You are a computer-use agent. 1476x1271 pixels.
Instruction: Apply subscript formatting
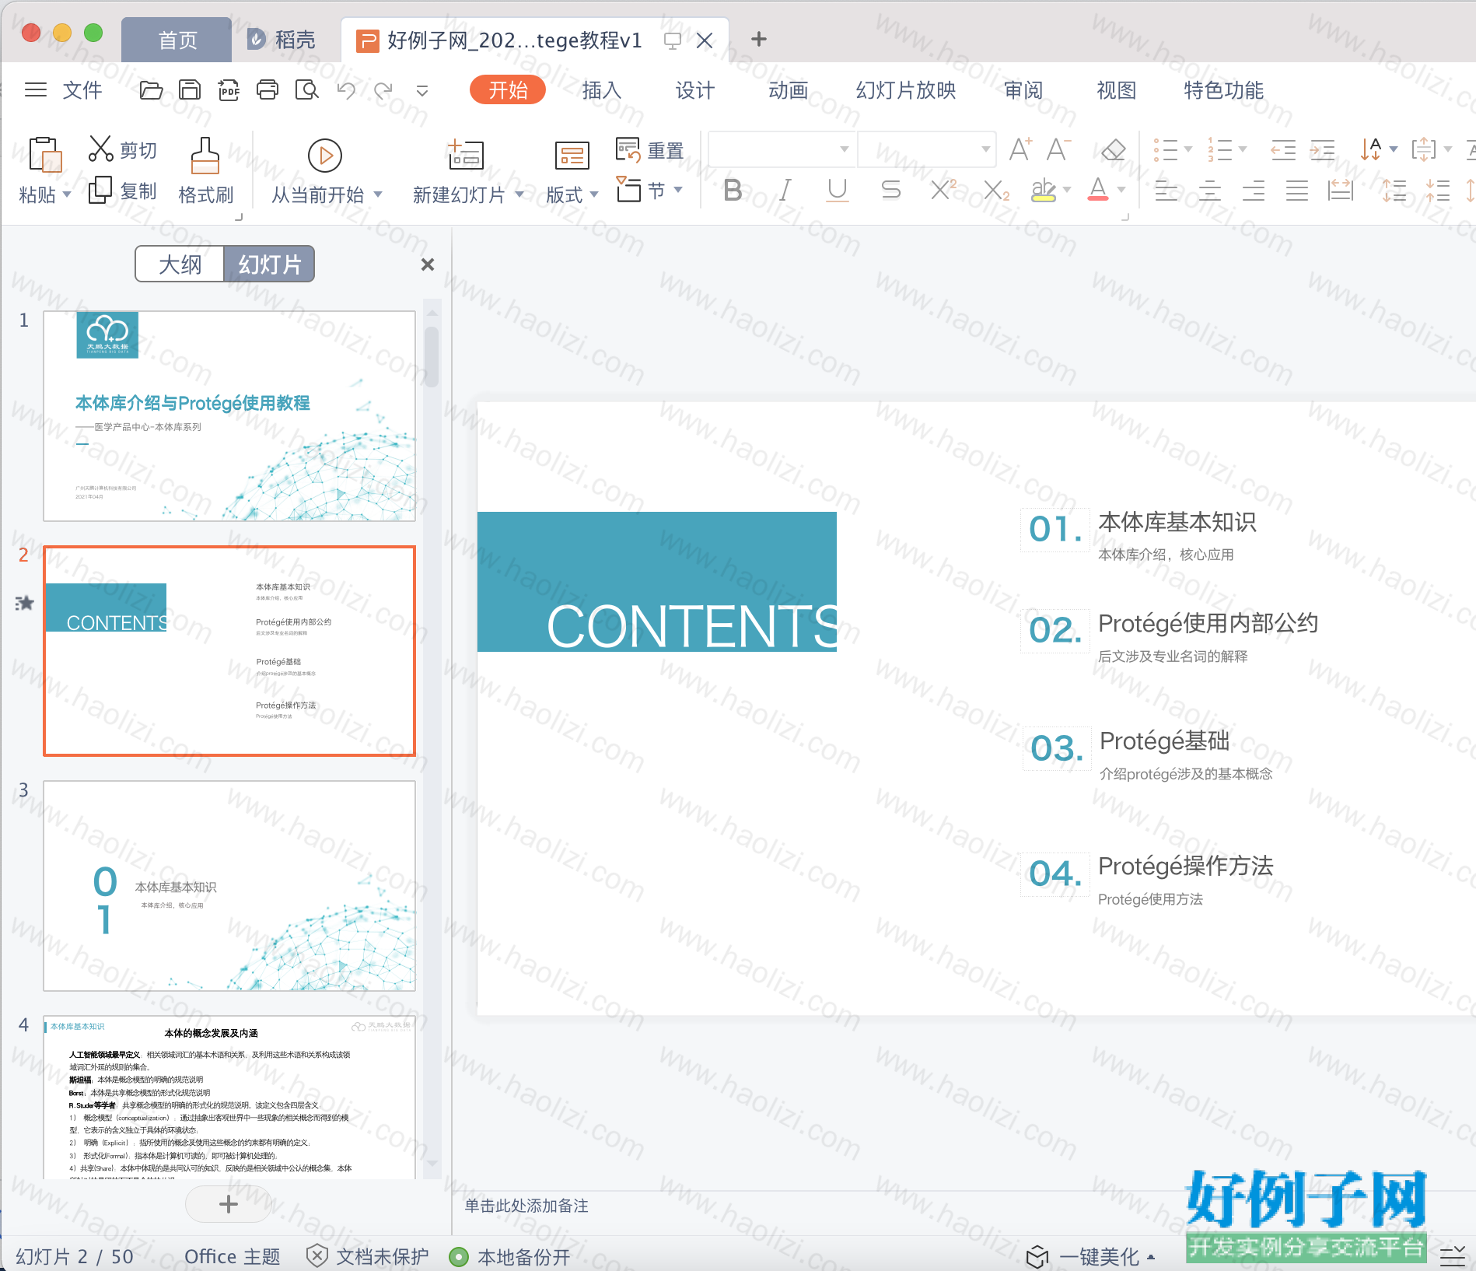[996, 190]
